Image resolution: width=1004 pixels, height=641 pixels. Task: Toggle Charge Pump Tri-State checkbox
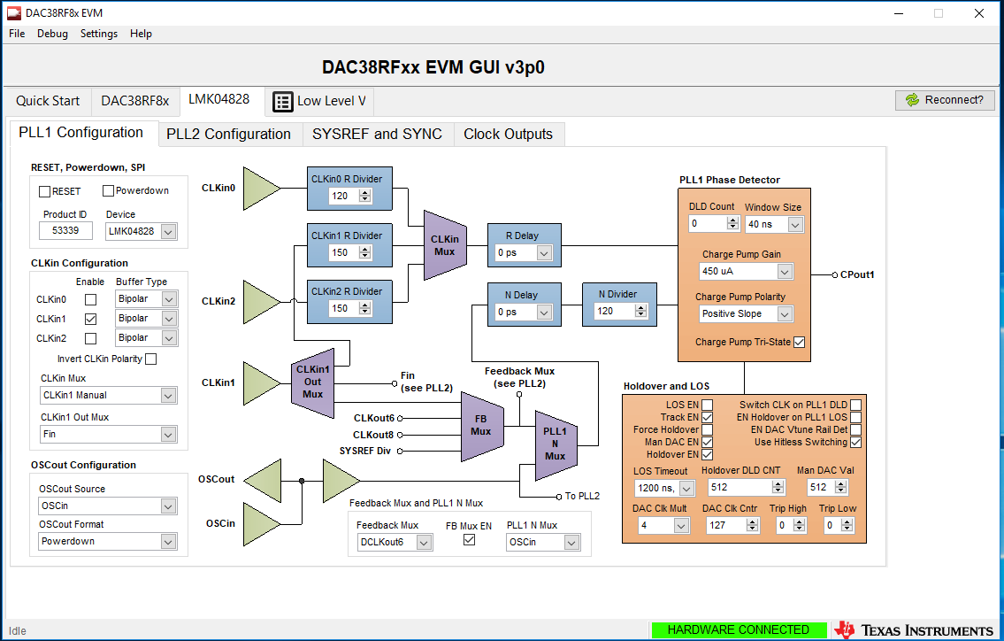click(x=799, y=343)
